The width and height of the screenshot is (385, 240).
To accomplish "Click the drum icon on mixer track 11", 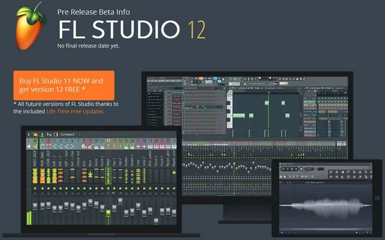I will tap(102, 146).
